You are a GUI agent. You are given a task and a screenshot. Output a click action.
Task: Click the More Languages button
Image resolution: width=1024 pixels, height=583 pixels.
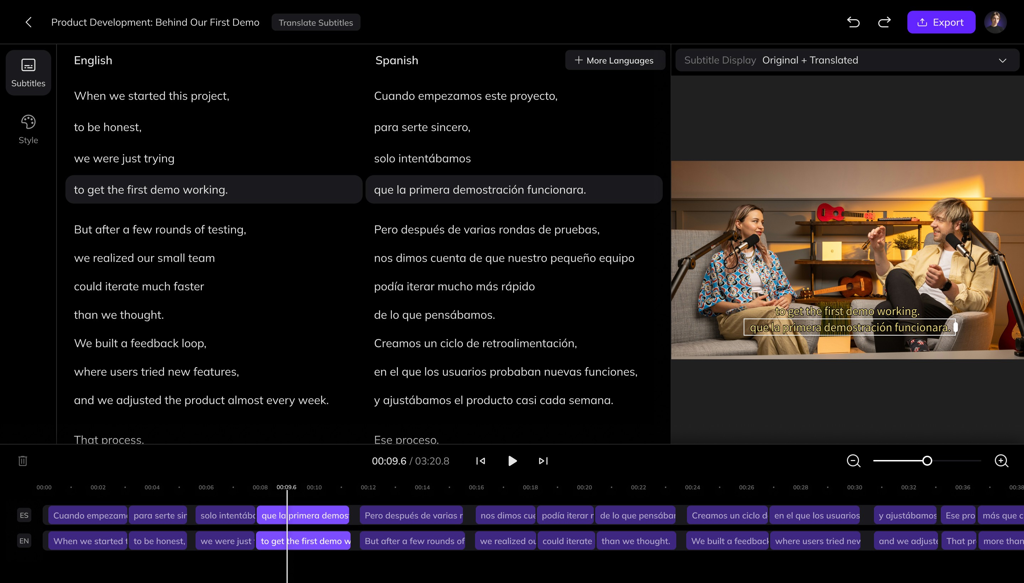(615, 60)
